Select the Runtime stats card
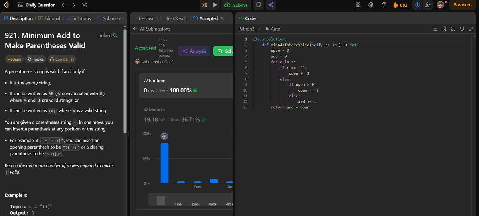Image resolution: width=479 pixels, height=216 pixels. tap(186, 86)
